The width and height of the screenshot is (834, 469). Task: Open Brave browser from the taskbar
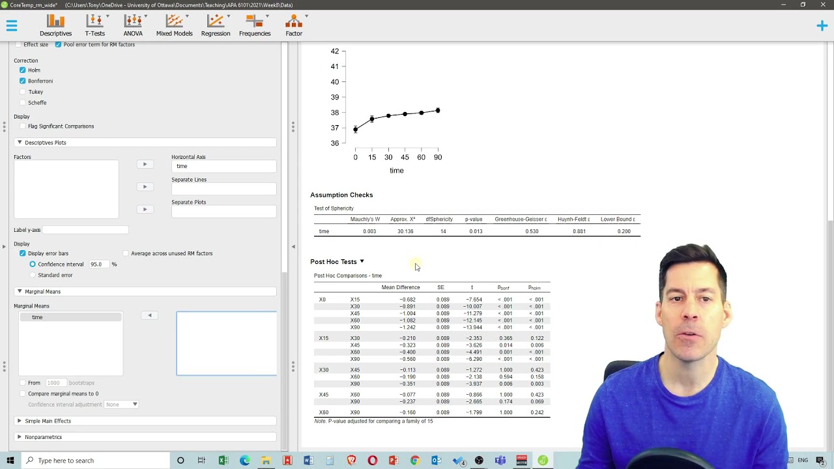click(351, 461)
